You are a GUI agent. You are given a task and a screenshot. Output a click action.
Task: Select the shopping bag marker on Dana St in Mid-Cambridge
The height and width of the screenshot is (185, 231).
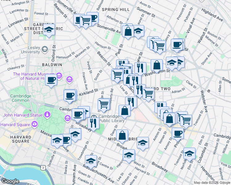coord(122,136)
